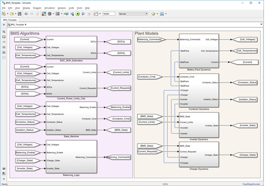Expand the left palette double-chevron
This screenshot has height=186, width=265.
coord(4,179)
